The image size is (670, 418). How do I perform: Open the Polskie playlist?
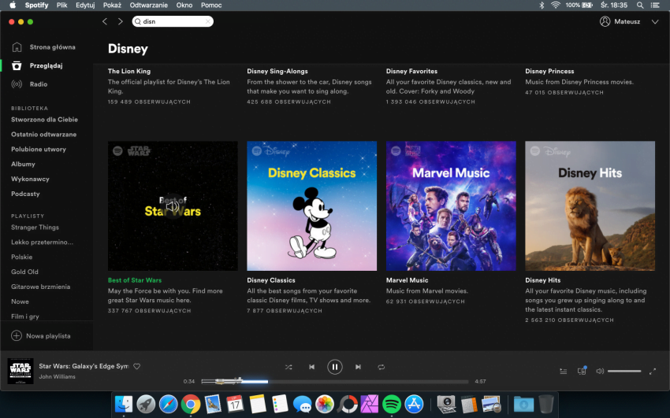(x=22, y=257)
